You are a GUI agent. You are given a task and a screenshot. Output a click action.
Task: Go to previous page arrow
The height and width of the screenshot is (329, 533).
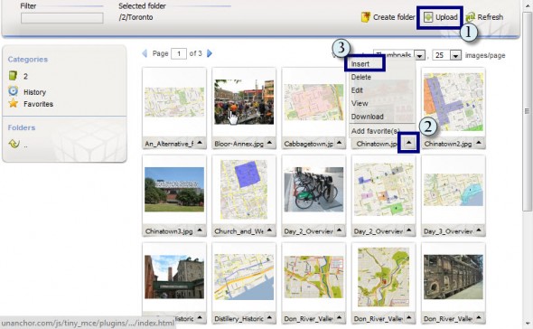click(145, 53)
